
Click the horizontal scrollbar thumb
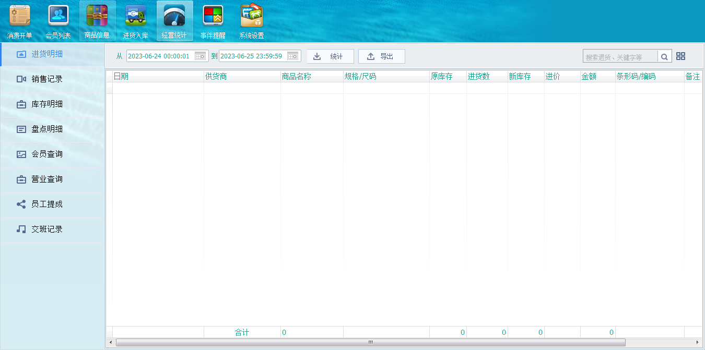pyautogui.click(x=370, y=343)
